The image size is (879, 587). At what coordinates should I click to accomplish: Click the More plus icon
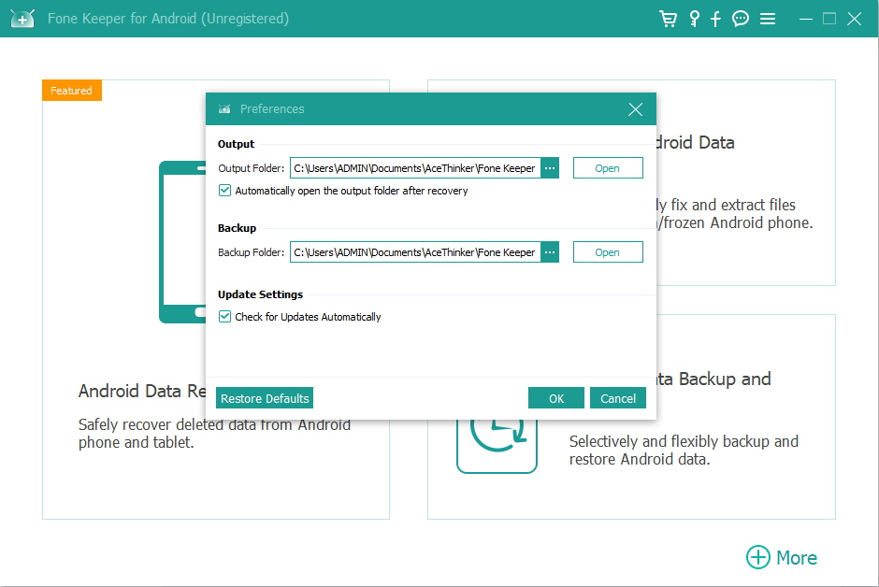(x=758, y=557)
